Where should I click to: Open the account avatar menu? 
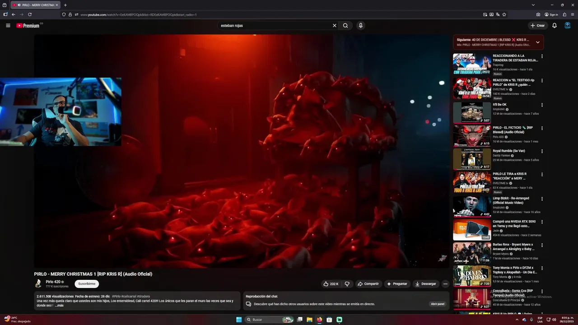(x=568, y=26)
